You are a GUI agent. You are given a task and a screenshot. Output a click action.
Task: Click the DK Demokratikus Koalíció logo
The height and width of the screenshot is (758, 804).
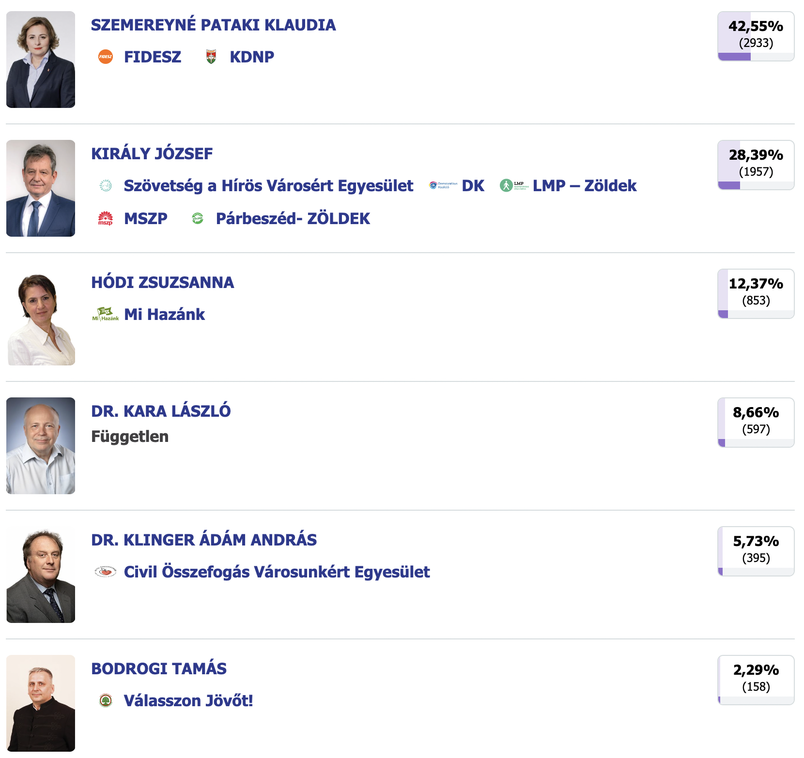click(x=443, y=185)
